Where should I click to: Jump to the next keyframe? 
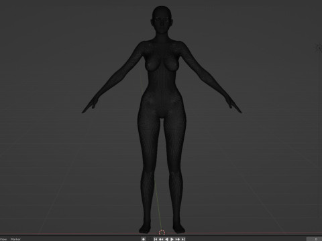178,239
